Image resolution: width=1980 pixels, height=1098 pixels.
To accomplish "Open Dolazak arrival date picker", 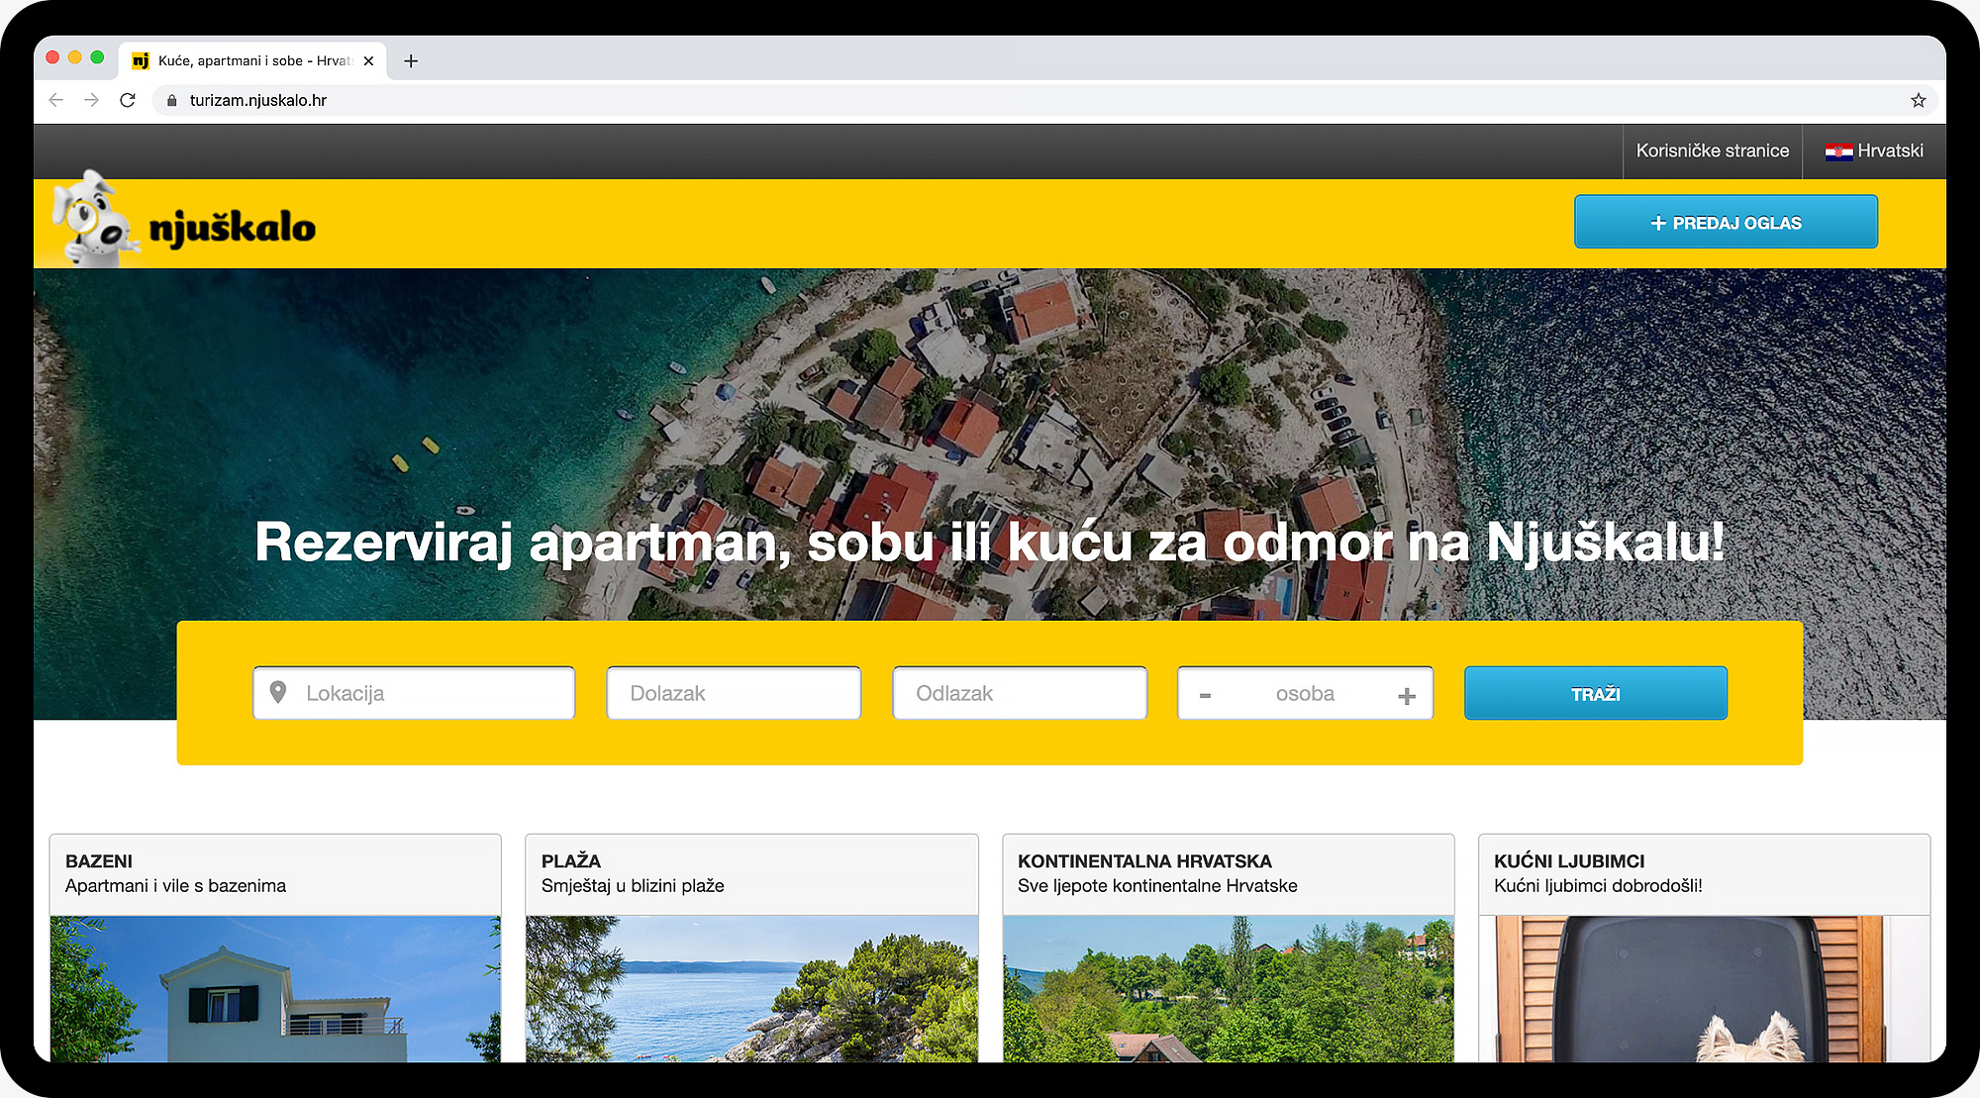I will (734, 693).
